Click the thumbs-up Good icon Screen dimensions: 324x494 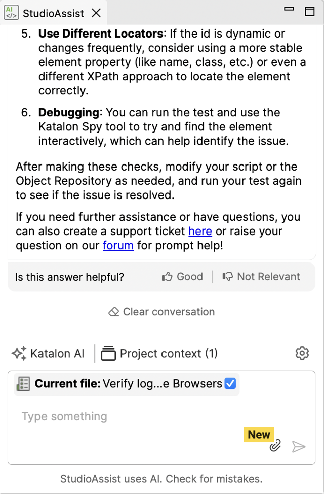click(x=167, y=277)
